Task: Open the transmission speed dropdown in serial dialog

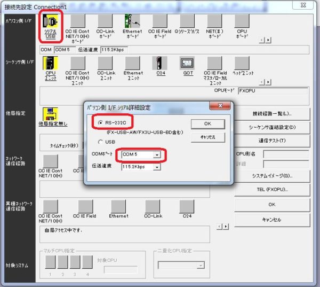Action: click(x=157, y=167)
